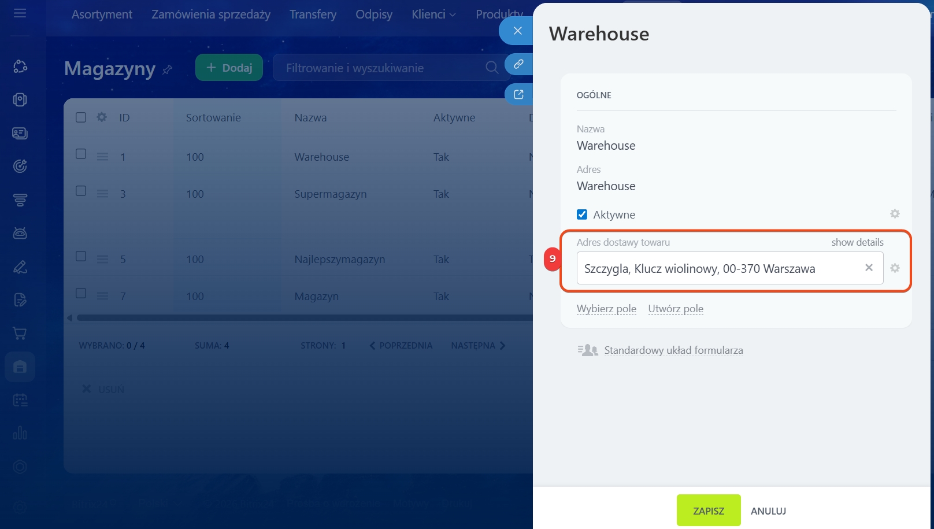Open the Transfery tab
Image resolution: width=934 pixels, height=529 pixels.
[x=313, y=14]
